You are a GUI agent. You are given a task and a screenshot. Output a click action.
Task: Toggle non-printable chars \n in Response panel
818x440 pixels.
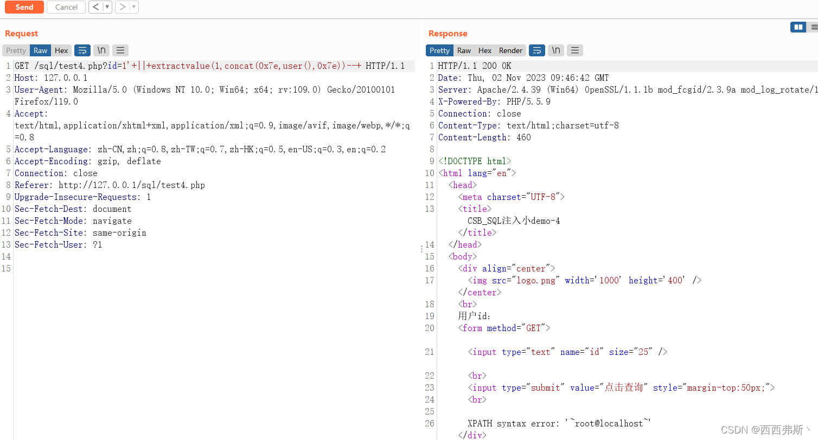tap(556, 50)
